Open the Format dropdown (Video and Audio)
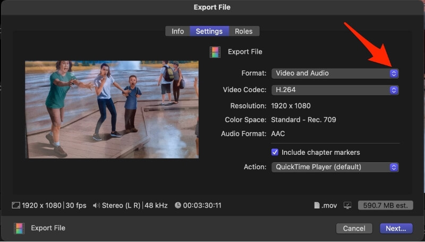The width and height of the screenshot is (425, 242). tap(335, 73)
